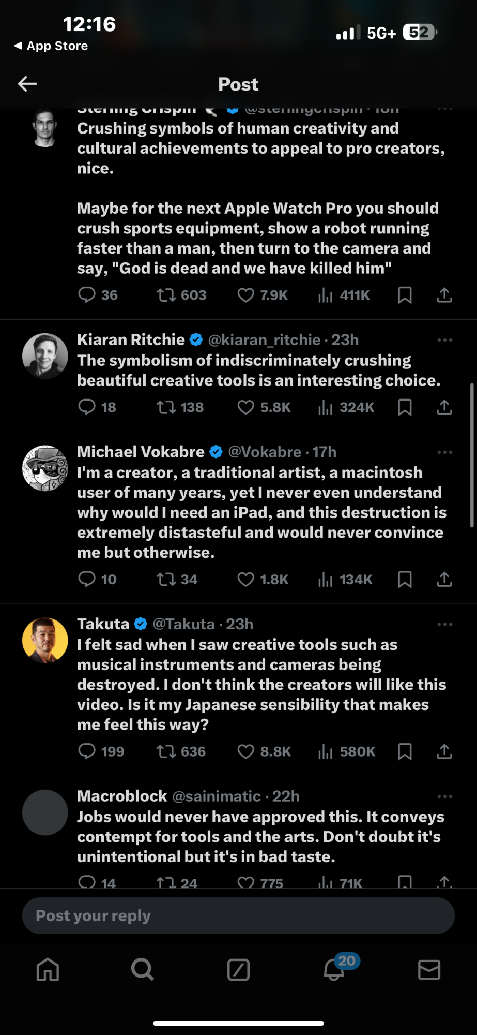Bookmark Kiaran Ritchie's post
Viewport: 477px width, 1035px height.
[405, 407]
